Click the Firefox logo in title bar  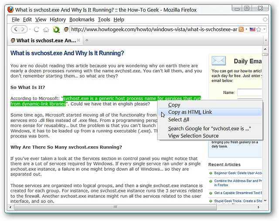pyautogui.click(x=10, y=10)
